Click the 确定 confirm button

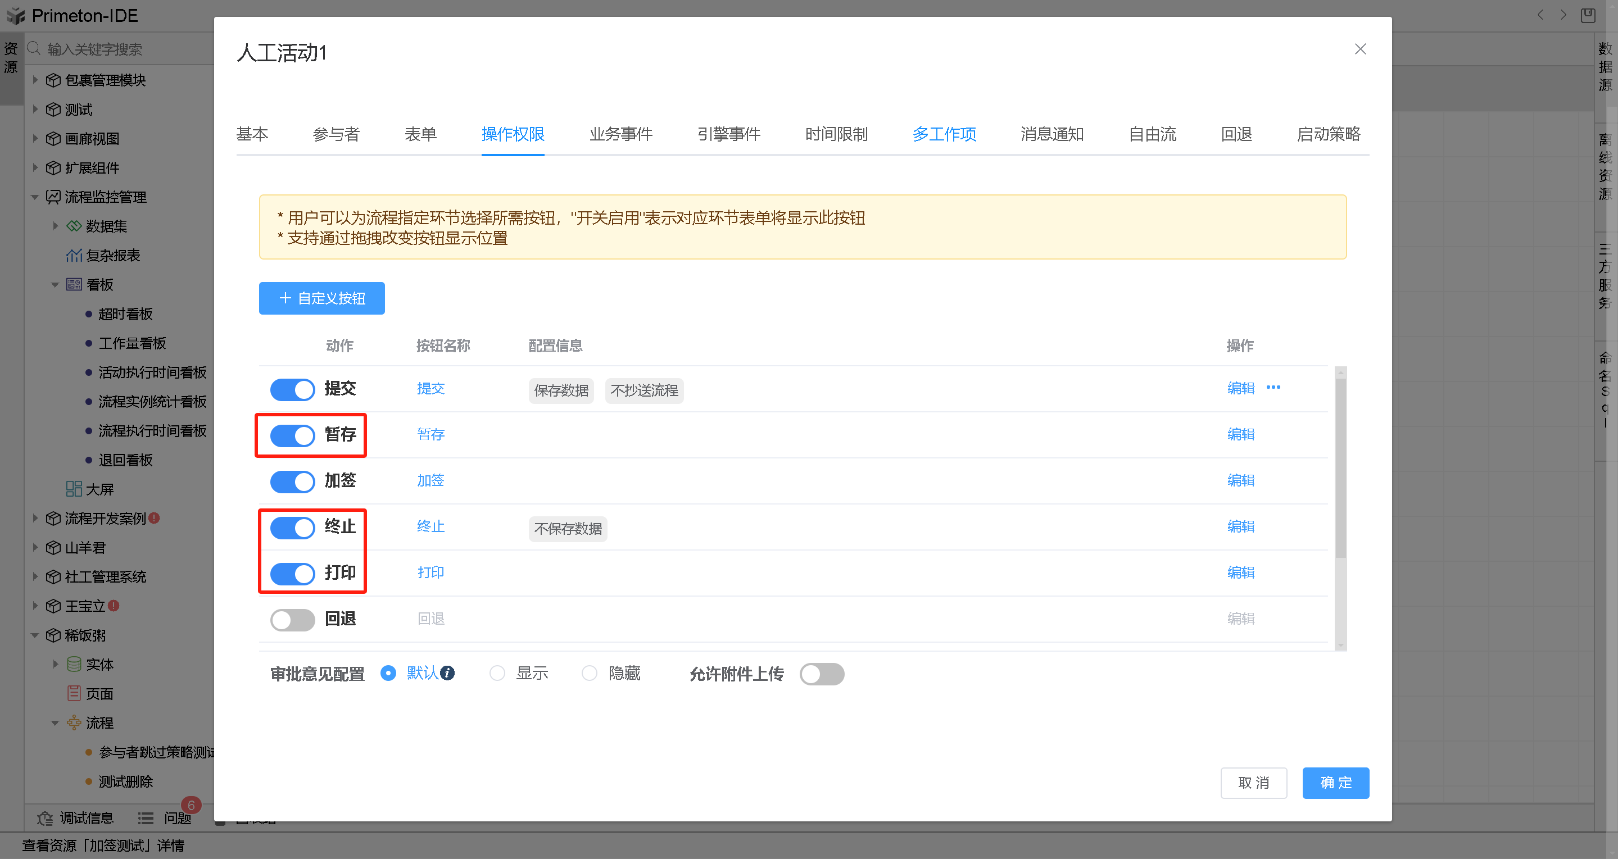pyautogui.click(x=1335, y=783)
